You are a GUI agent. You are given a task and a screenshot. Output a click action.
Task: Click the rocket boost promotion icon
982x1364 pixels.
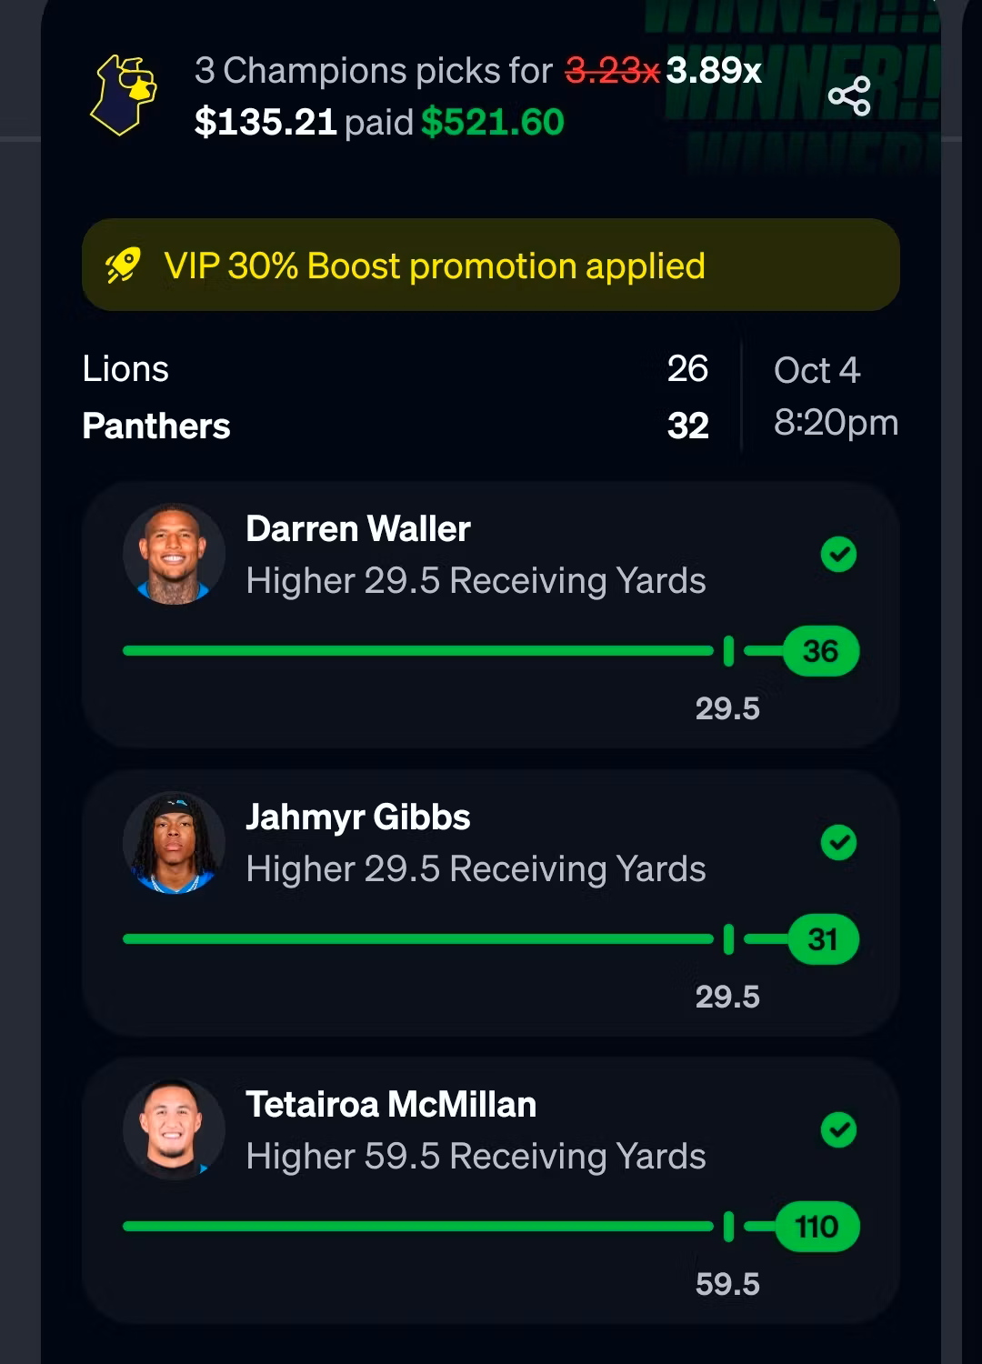(x=123, y=266)
